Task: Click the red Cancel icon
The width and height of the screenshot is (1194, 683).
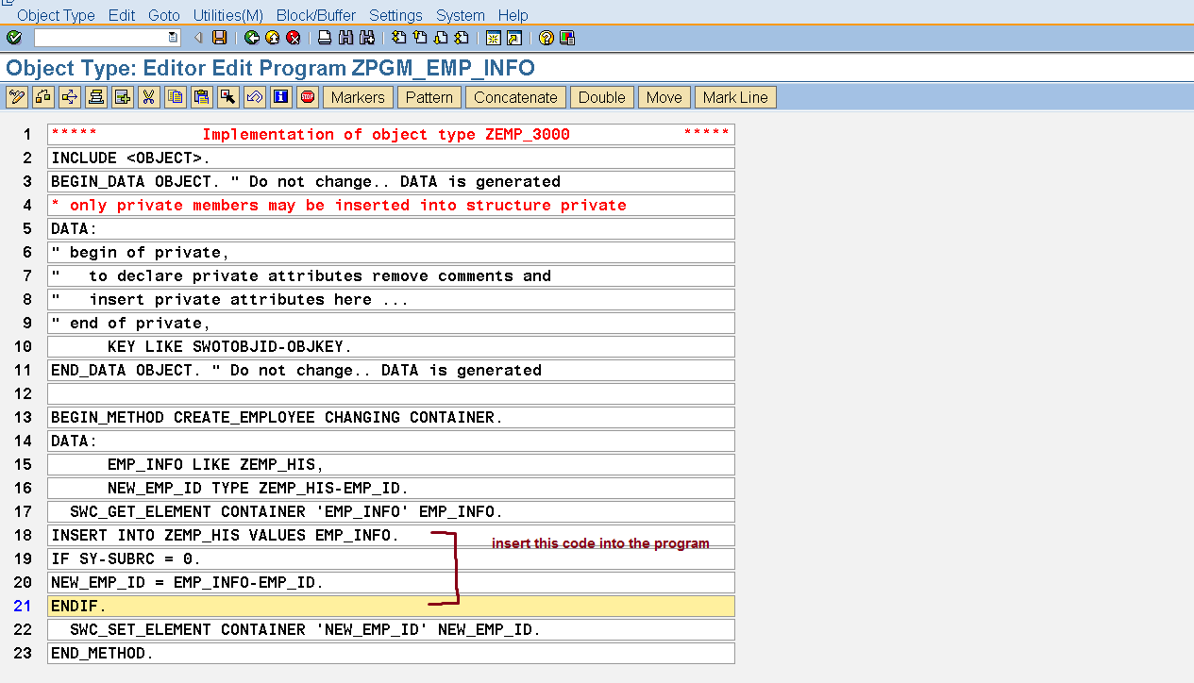Action: [x=293, y=38]
